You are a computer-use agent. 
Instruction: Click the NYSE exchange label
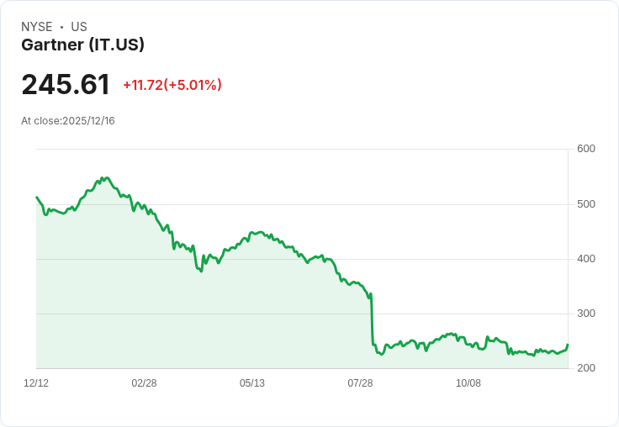37,27
